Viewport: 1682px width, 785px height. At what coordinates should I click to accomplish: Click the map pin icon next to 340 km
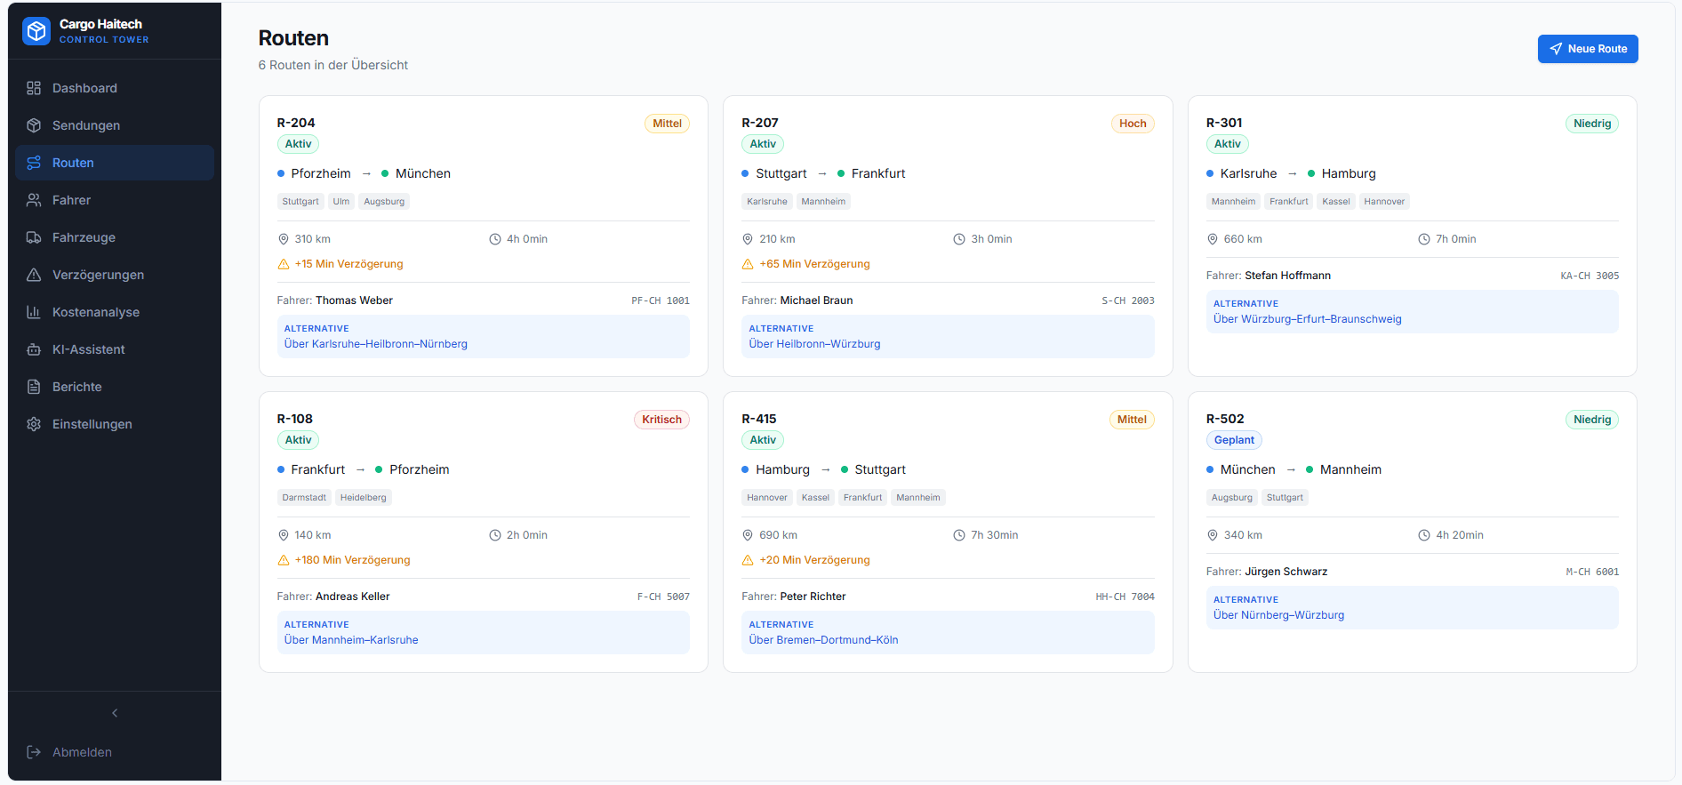(x=1213, y=535)
